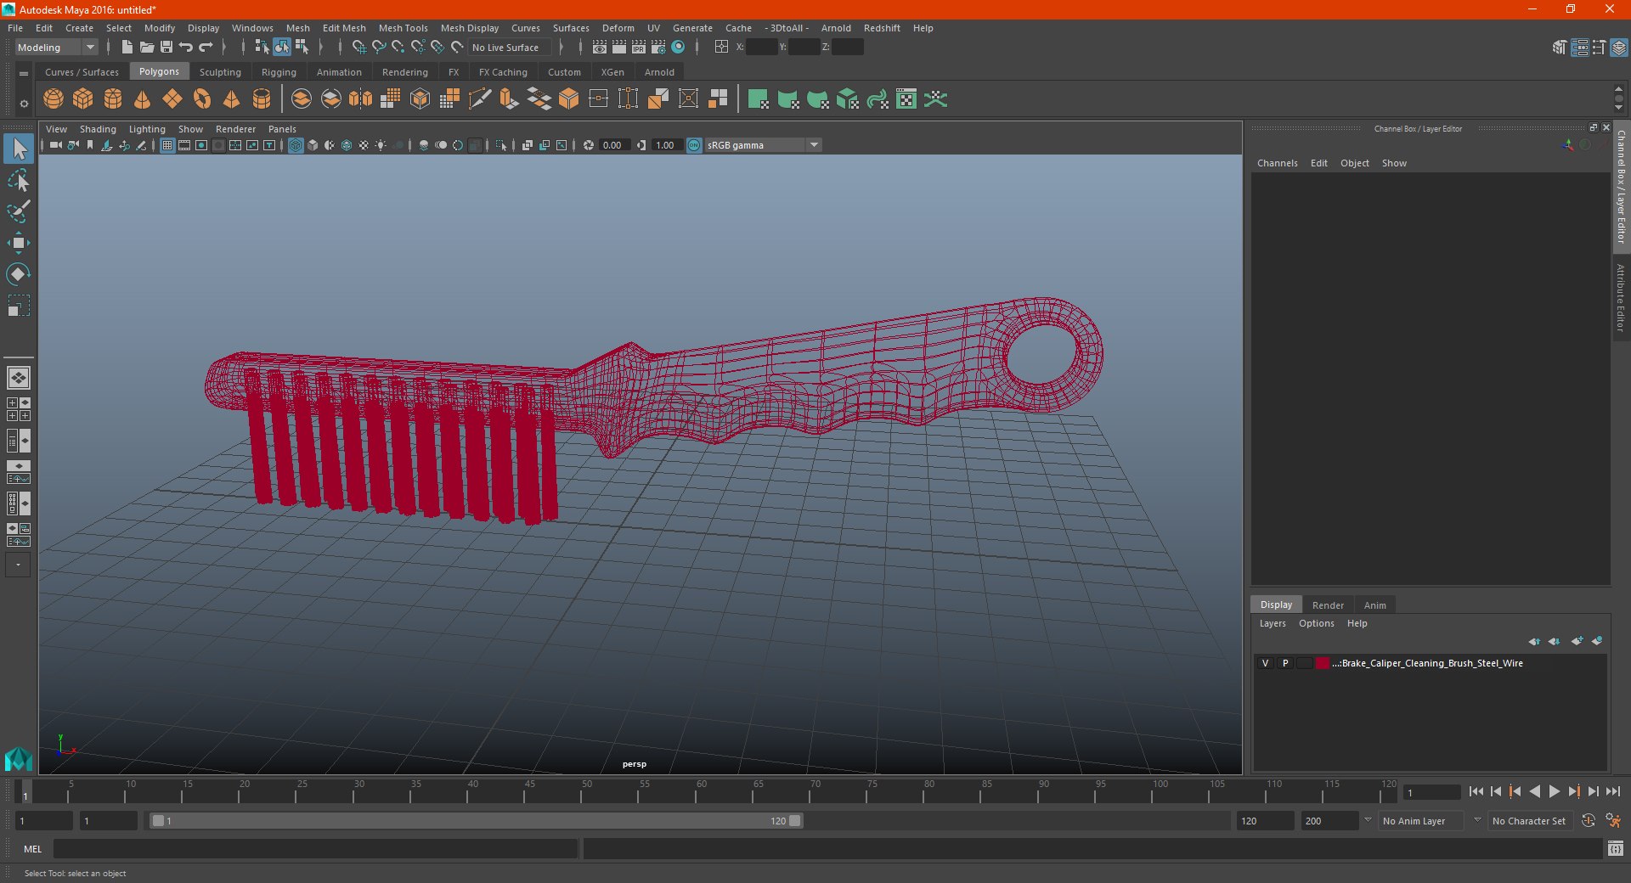Save the scene with the disk icon
The width and height of the screenshot is (1631, 883).
[166, 48]
